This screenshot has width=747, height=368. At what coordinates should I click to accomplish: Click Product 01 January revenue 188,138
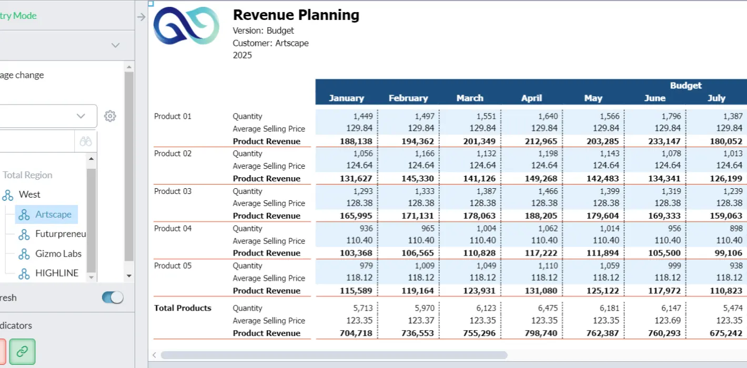click(x=357, y=141)
